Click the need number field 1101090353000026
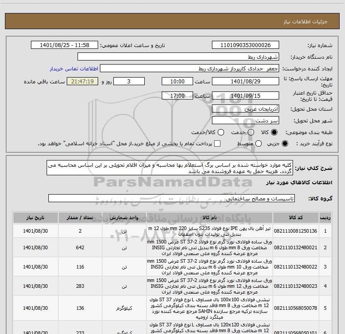 coord(246,45)
